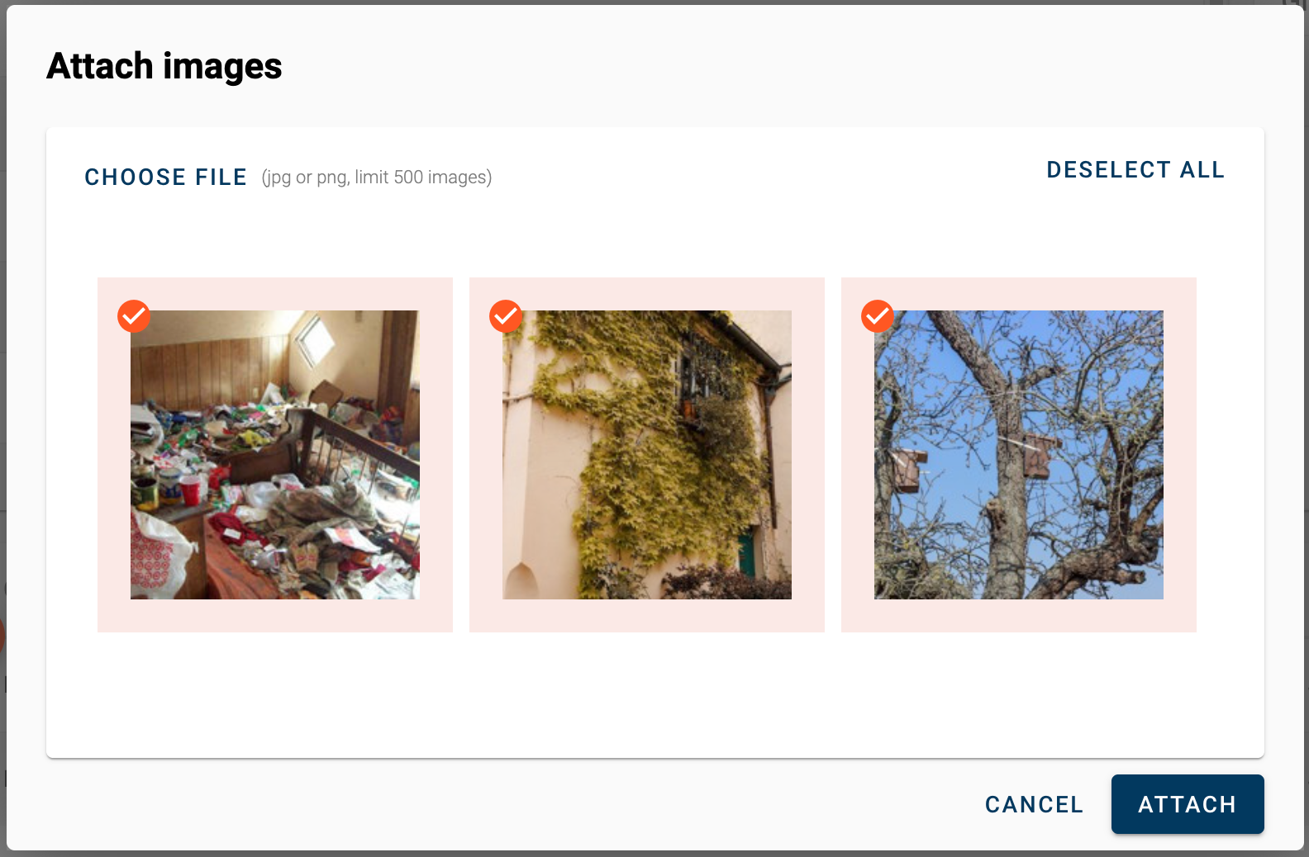The width and height of the screenshot is (1309, 857).
Task: Select the cluttered room thumbnail
Action: (x=275, y=455)
